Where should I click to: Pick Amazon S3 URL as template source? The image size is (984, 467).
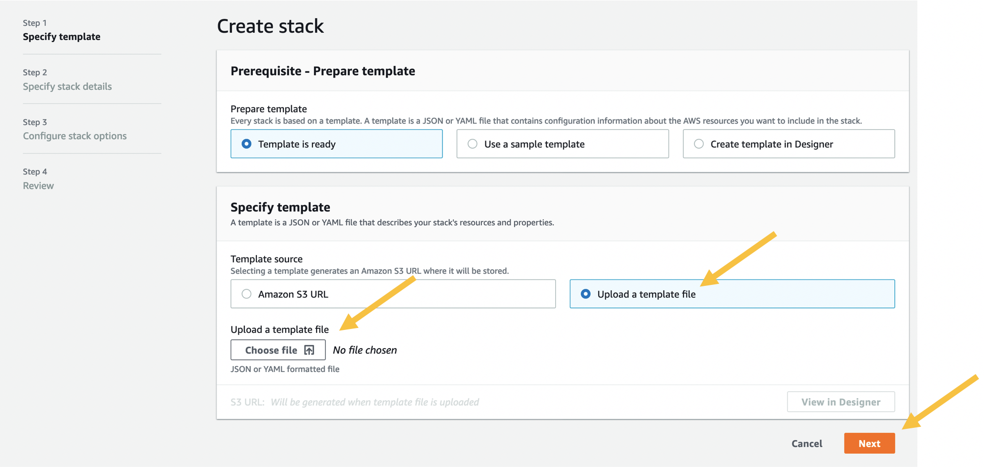click(246, 294)
